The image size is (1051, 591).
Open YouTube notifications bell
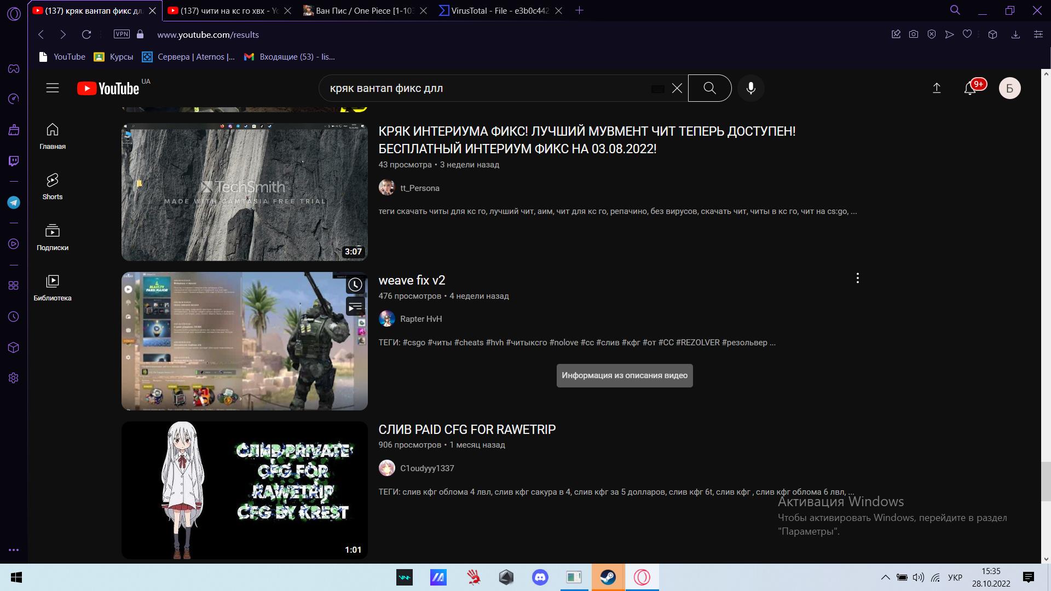point(969,88)
